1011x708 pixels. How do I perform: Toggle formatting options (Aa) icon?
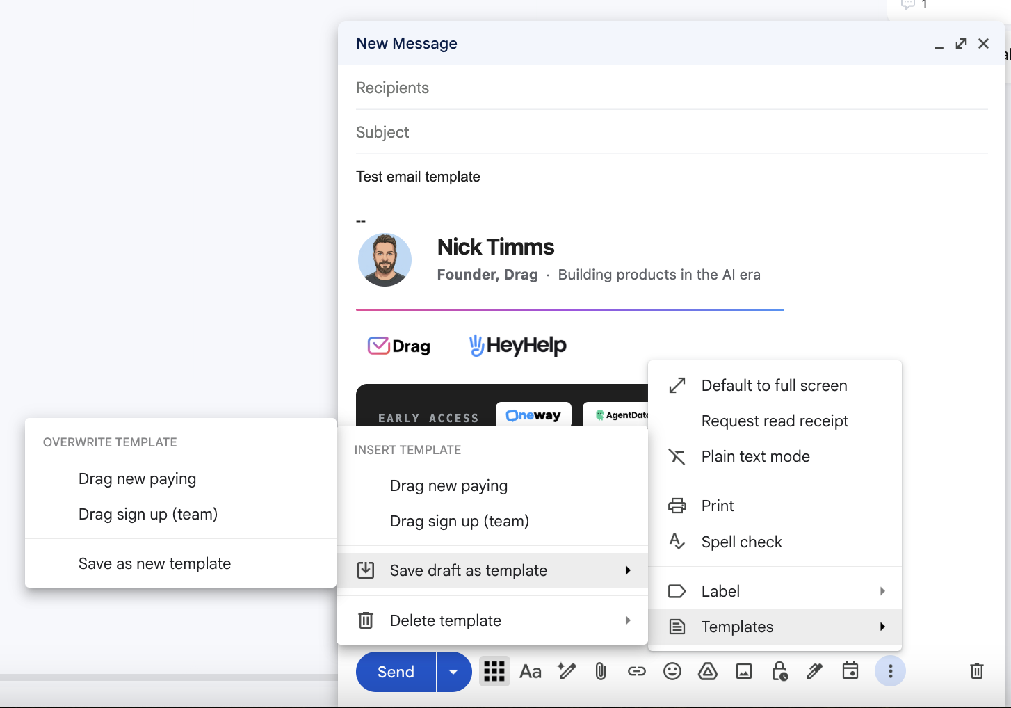click(x=531, y=671)
